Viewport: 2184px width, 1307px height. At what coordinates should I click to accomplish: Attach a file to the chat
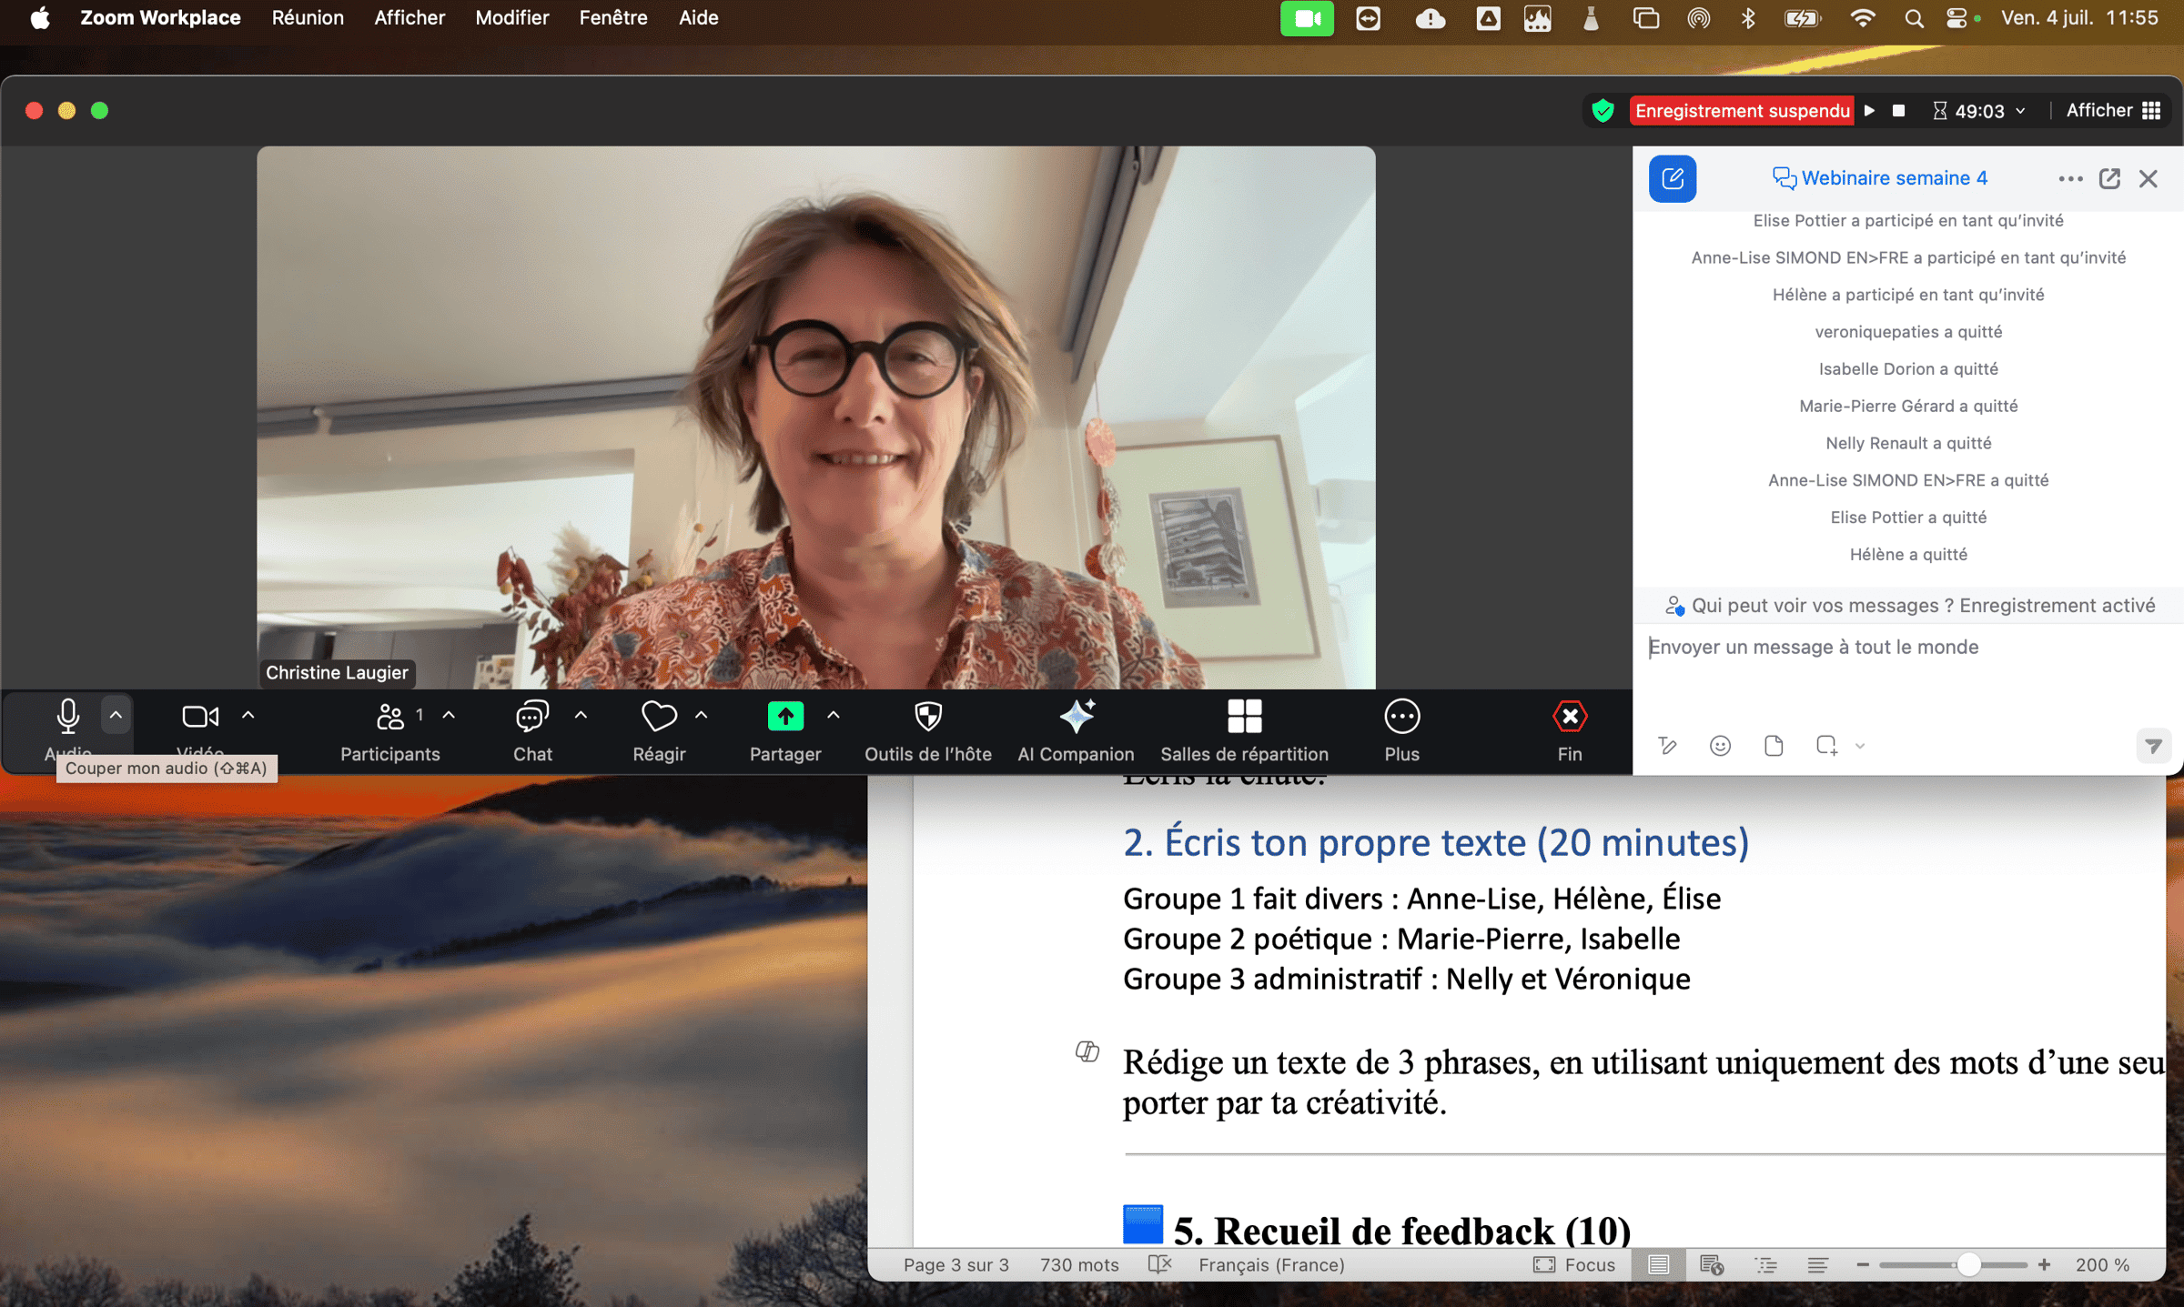[1773, 745]
